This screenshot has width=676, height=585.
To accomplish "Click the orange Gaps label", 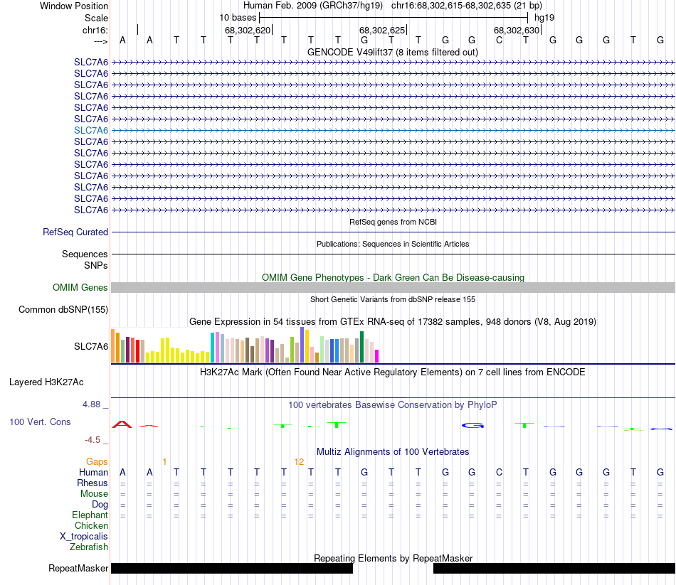I will [x=97, y=462].
